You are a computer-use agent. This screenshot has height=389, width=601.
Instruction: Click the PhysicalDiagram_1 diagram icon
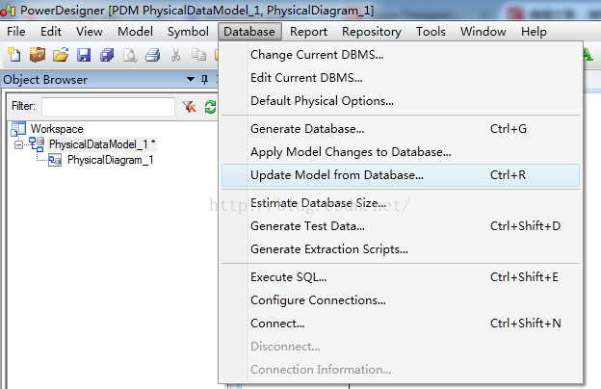point(55,160)
